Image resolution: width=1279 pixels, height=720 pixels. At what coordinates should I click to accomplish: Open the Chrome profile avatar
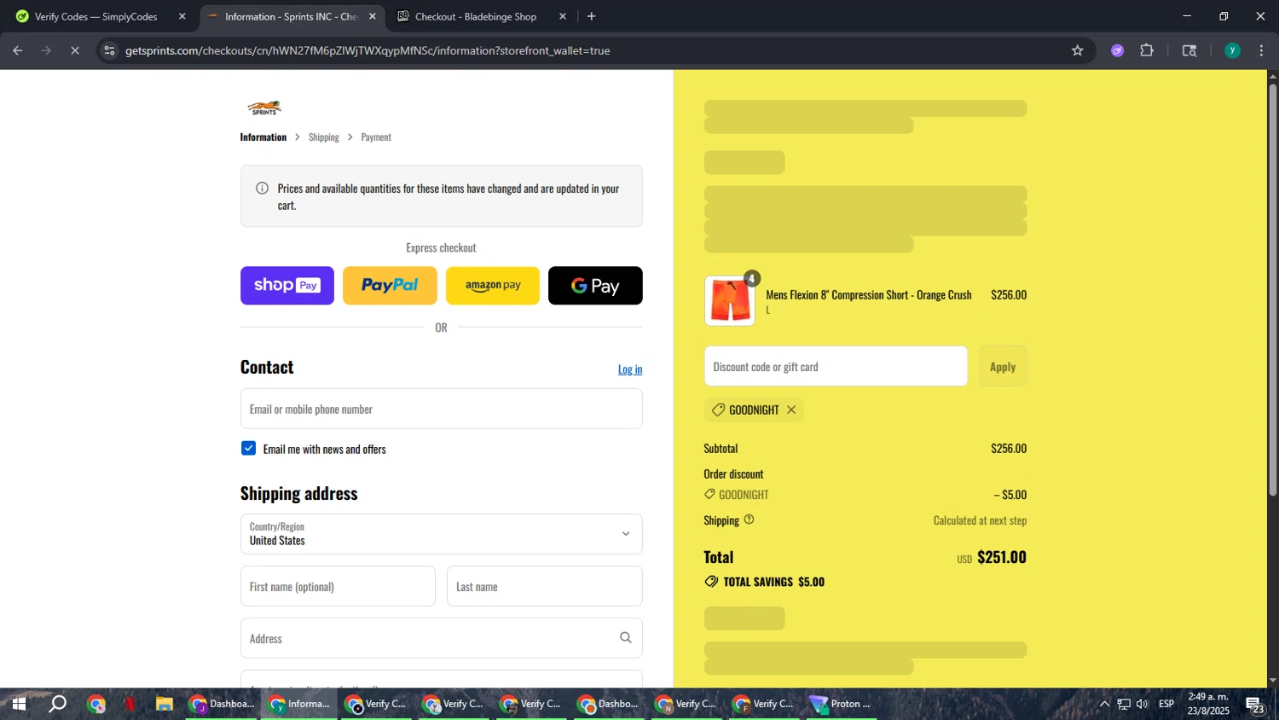pyautogui.click(x=1232, y=50)
